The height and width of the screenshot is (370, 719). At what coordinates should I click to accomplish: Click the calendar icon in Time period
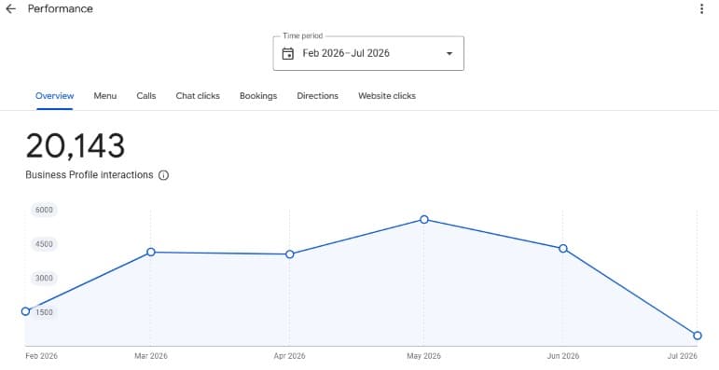click(287, 54)
